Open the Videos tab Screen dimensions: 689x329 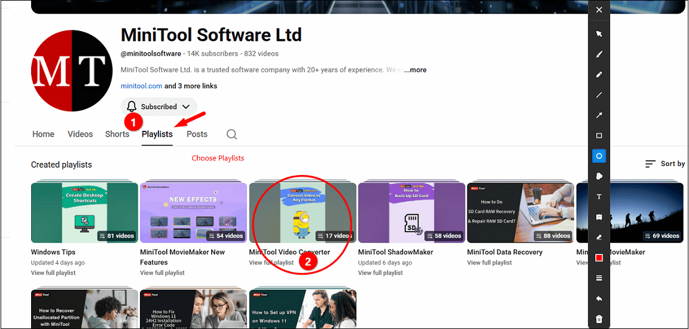point(80,134)
